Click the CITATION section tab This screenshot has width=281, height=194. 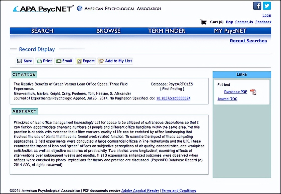pos(24,75)
